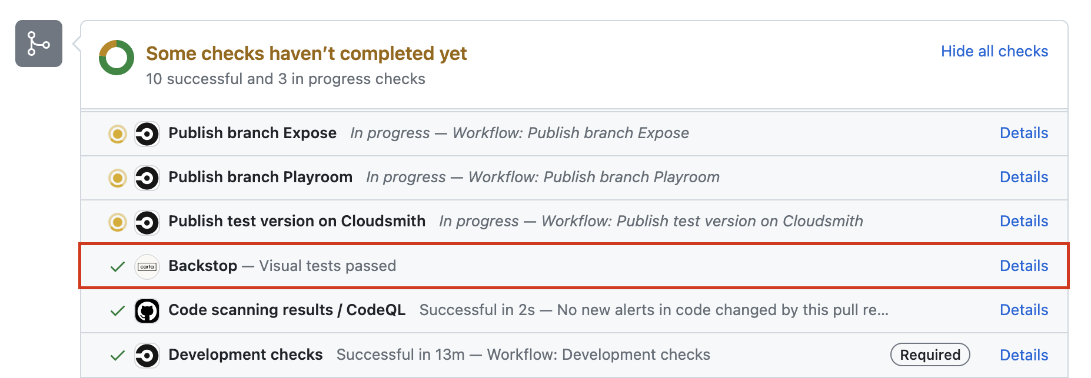Open Details for Code scanning results / CodeQL

click(x=1023, y=310)
